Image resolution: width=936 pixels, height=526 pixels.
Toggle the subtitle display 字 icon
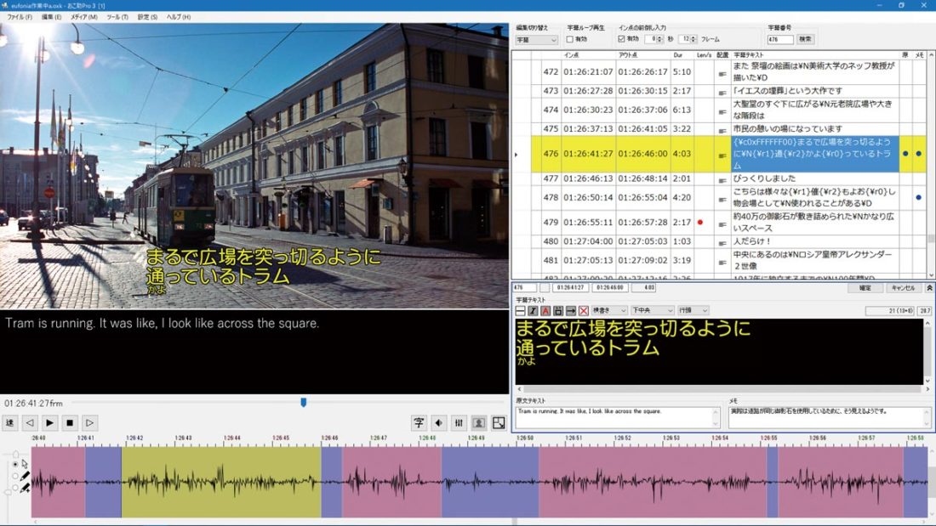(419, 422)
